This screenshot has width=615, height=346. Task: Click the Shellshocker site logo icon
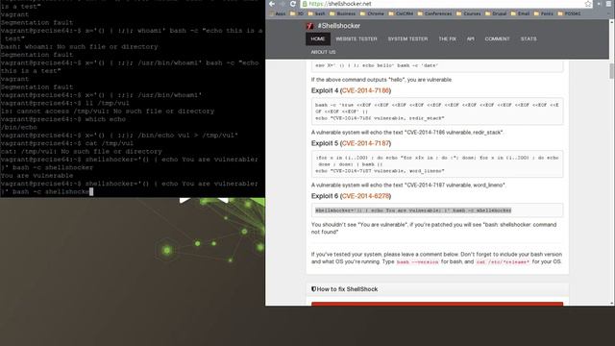point(309,26)
